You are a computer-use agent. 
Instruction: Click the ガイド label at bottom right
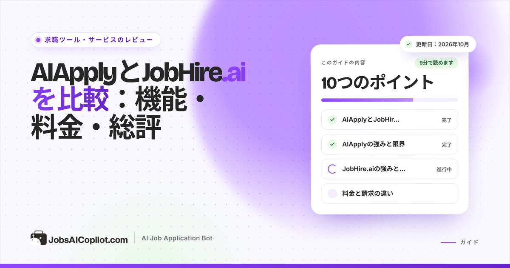(x=469, y=242)
